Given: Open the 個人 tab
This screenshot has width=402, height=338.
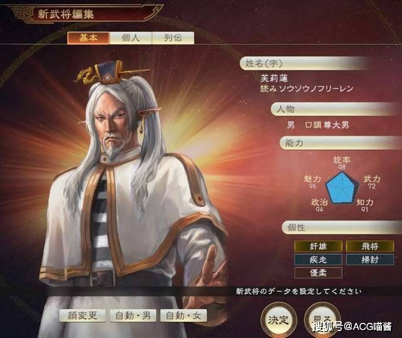Looking at the screenshot, I should pos(131,38).
